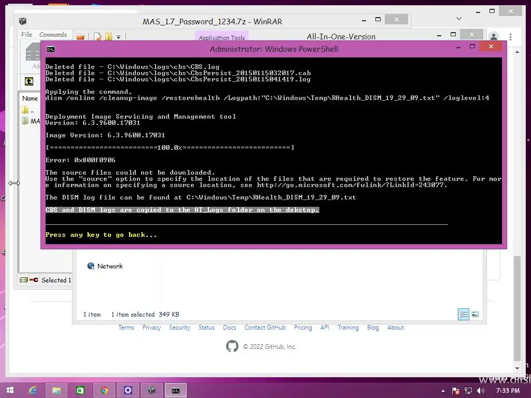Show hidden system tray icons arrow
Screen dimensions: 531x398
[443, 391]
